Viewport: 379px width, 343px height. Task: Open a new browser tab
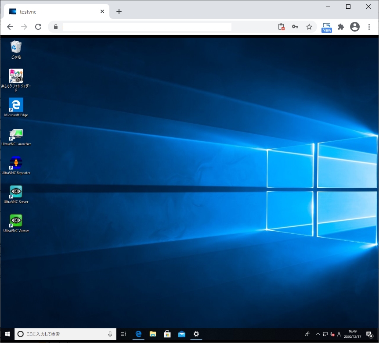point(119,11)
